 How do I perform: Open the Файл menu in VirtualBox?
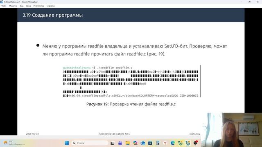[4, 6]
